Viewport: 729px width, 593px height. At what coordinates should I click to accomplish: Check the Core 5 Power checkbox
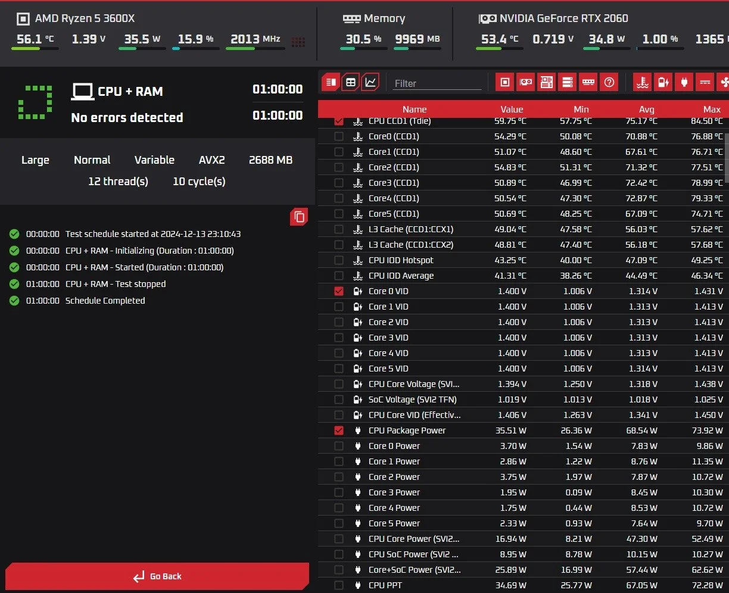[x=339, y=523]
